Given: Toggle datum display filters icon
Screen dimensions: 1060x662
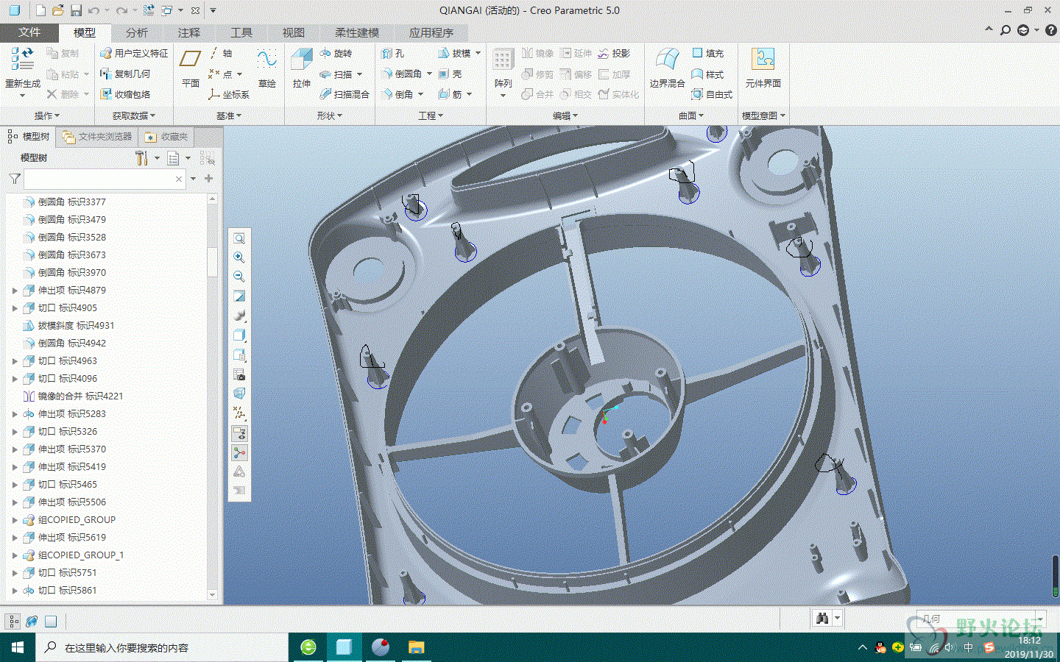Looking at the screenshot, I should pos(239,413).
